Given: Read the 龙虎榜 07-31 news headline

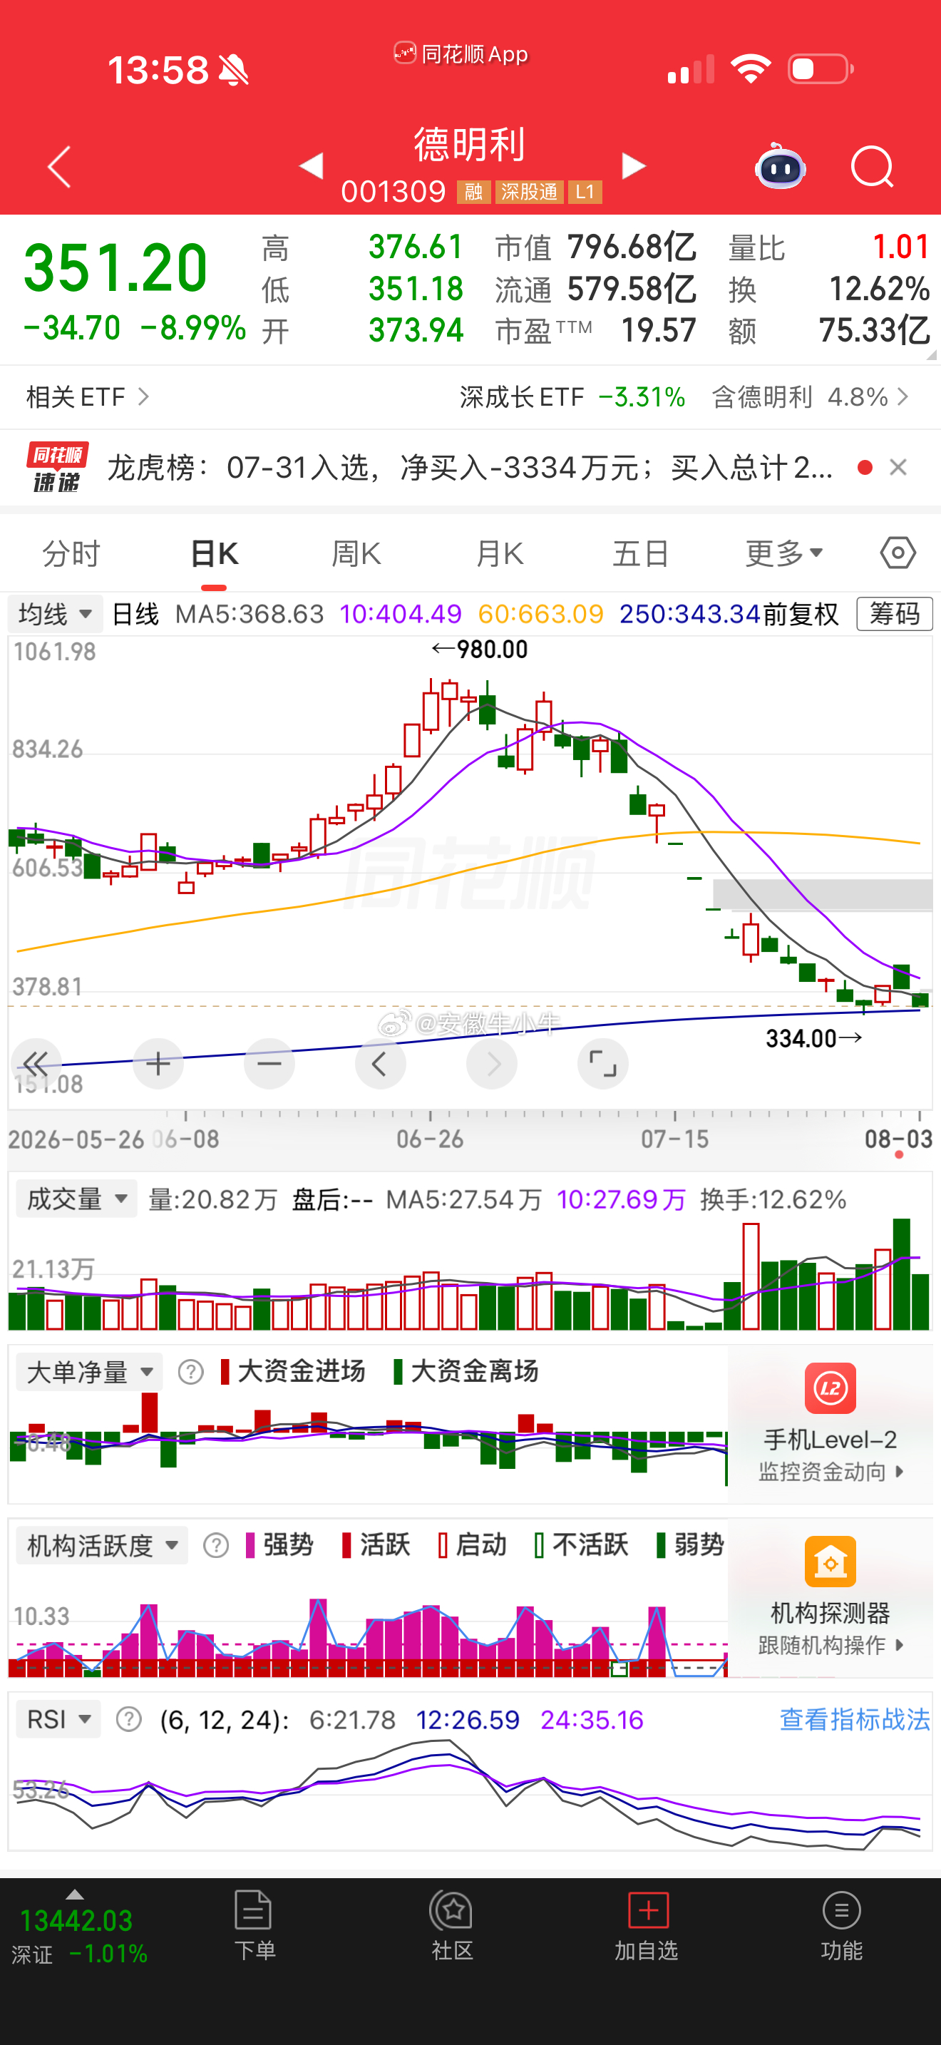Looking at the screenshot, I should click(470, 468).
